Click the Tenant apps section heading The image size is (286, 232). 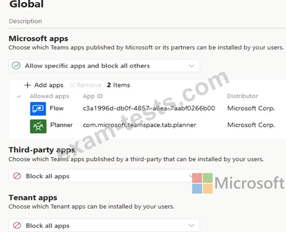pyautogui.click(x=33, y=198)
